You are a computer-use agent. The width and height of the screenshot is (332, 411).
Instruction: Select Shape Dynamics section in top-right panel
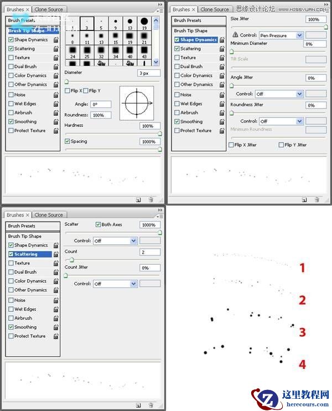[196, 40]
